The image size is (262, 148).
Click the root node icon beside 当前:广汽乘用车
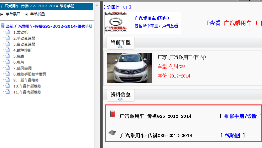[3, 26]
